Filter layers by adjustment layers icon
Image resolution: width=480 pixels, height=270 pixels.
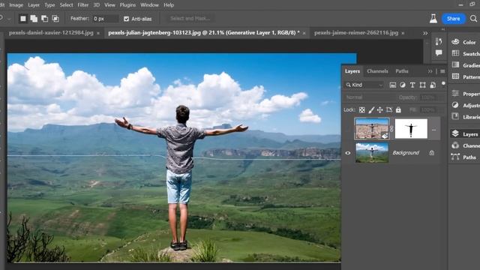[403, 85]
